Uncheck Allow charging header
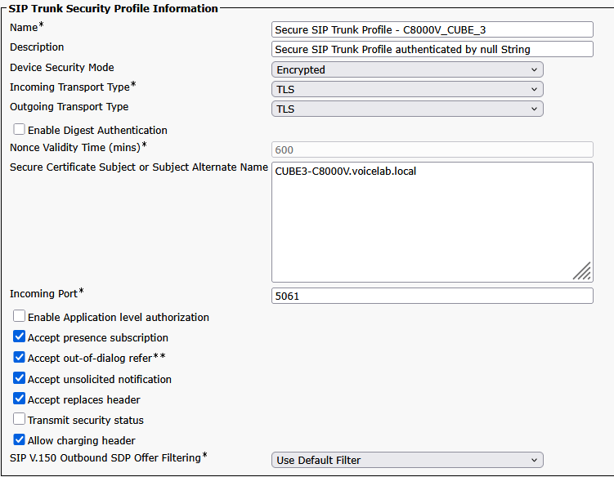Viewport: 614px width, 477px height. click(20, 440)
